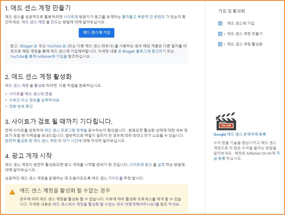Open the 애드 센스 프로그램 정책을 link
The image size is (285, 215).
[x=66, y=130]
